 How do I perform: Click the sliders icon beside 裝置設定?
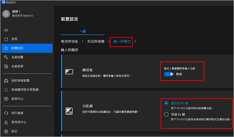6,48
